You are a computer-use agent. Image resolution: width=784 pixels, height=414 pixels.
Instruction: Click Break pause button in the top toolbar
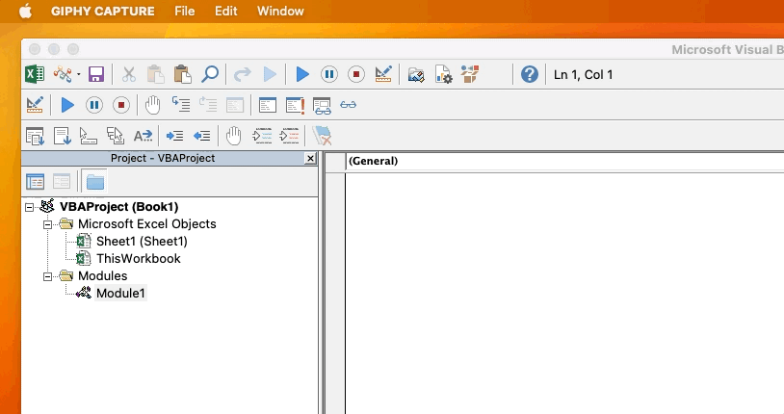329,74
